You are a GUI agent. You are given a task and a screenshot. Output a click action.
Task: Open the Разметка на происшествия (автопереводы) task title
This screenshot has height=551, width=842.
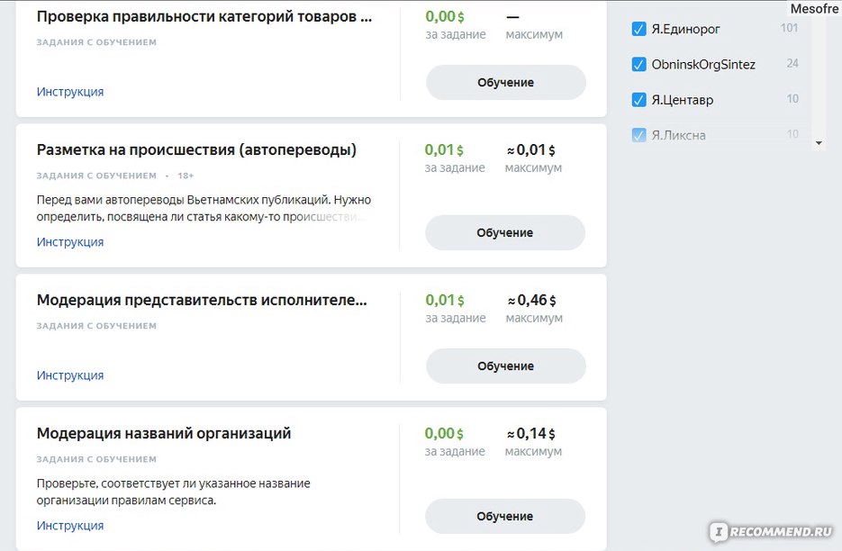point(196,149)
